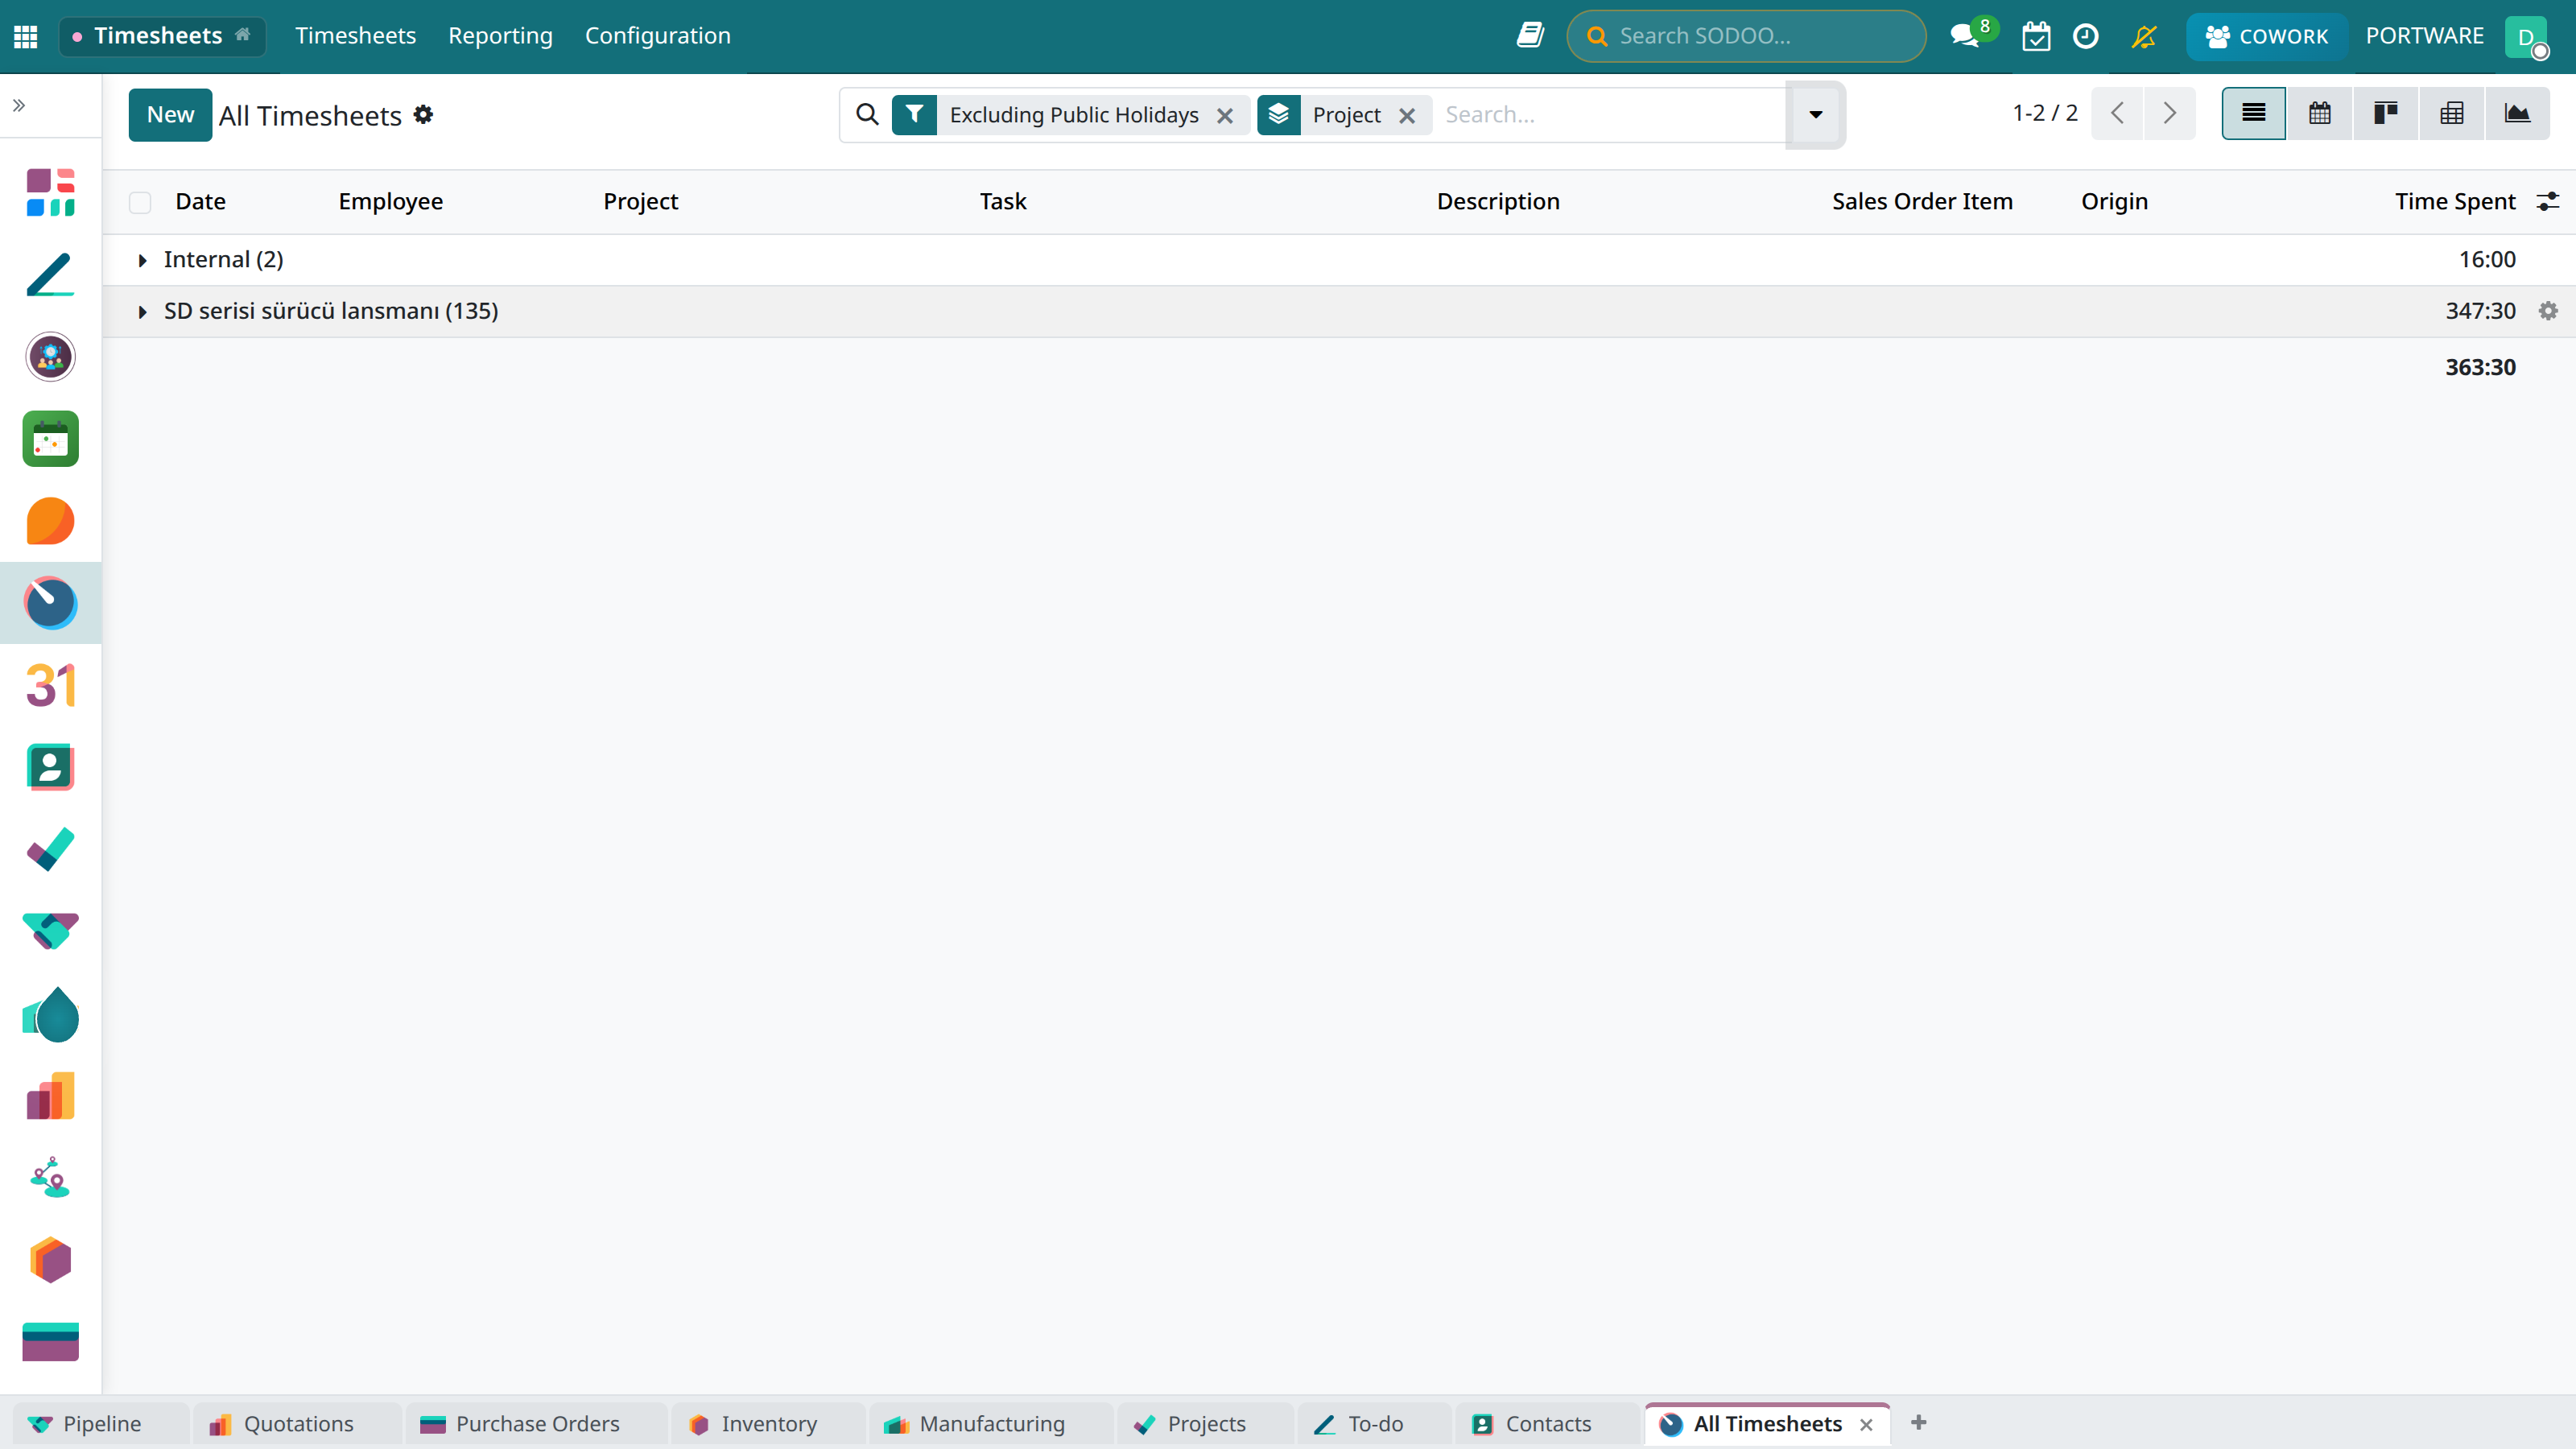Switch to graph view

point(2518,113)
